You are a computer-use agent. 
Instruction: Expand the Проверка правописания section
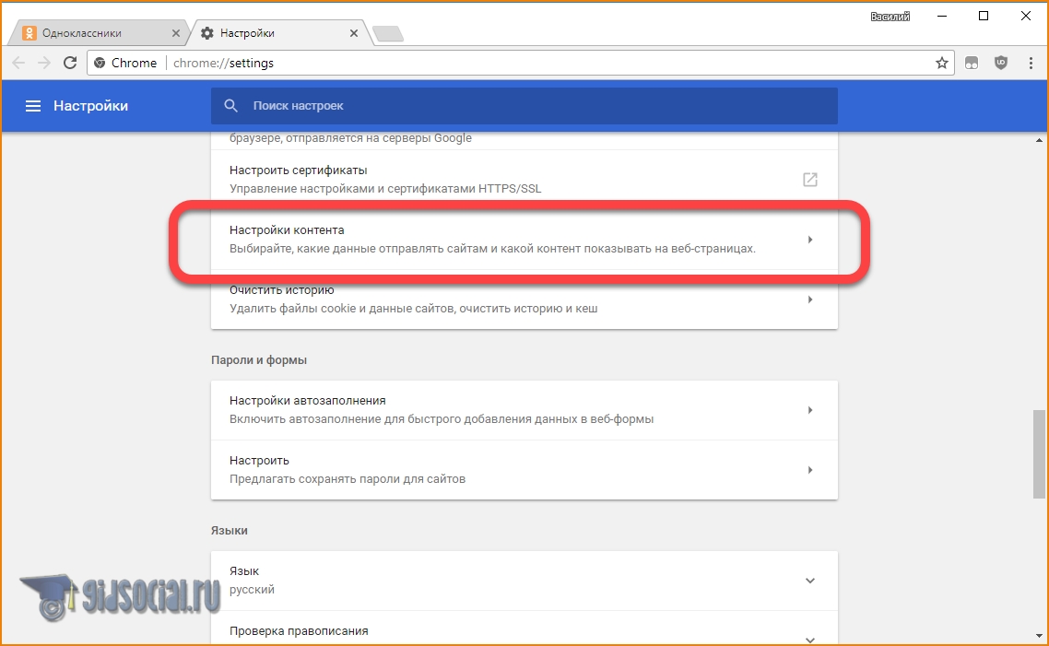809,637
